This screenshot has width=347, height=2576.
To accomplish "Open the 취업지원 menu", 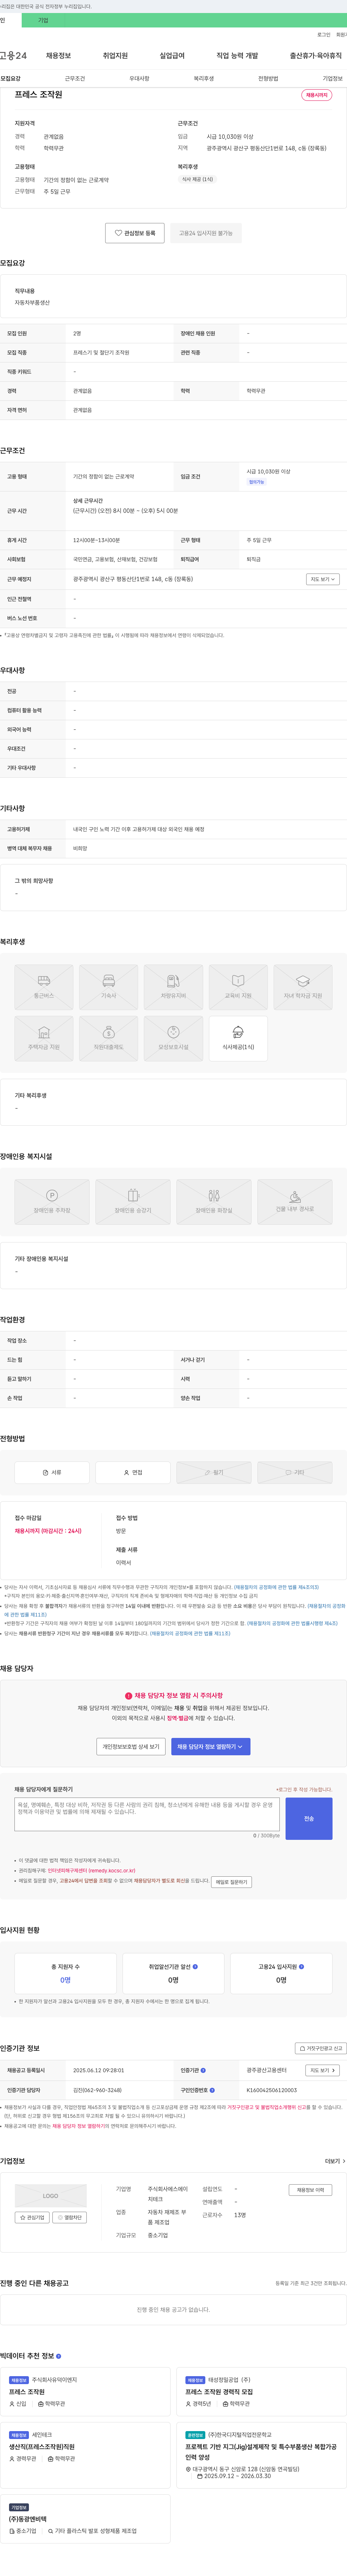I will (x=115, y=56).
